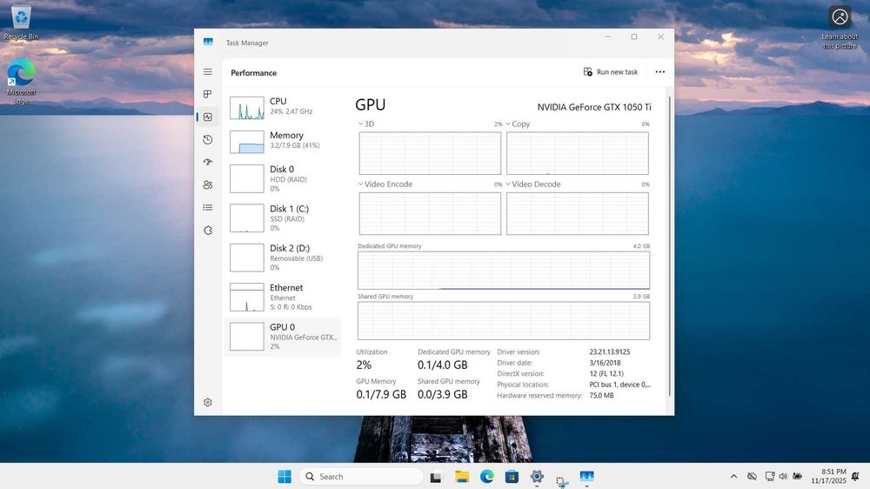Screen dimensions: 870x489
Task: Click the NVIDIA GeForce GTX 1050 Ti title
Action: click(x=594, y=107)
